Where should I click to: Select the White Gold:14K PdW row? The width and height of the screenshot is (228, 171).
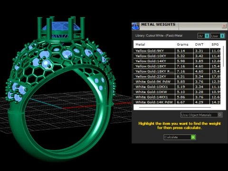177,102
